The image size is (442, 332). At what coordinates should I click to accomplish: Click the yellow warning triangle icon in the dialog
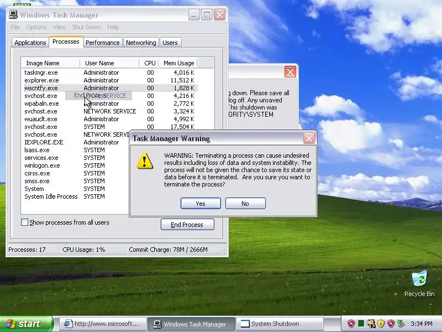pyautogui.click(x=145, y=160)
